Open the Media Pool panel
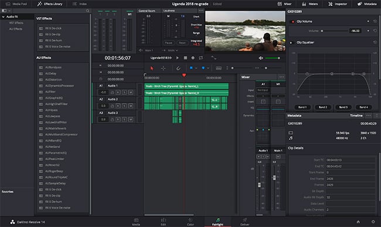The height and width of the screenshot is (227, 381). click(x=16, y=4)
